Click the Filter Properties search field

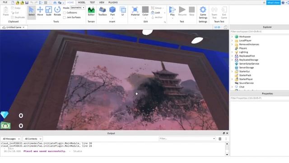(259, 98)
